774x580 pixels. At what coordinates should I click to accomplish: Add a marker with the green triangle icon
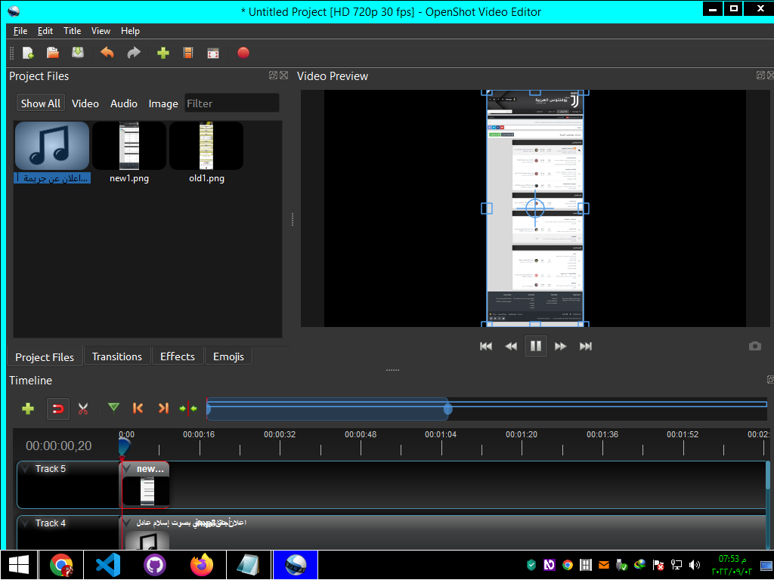pyautogui.click(x=113, y=408)
